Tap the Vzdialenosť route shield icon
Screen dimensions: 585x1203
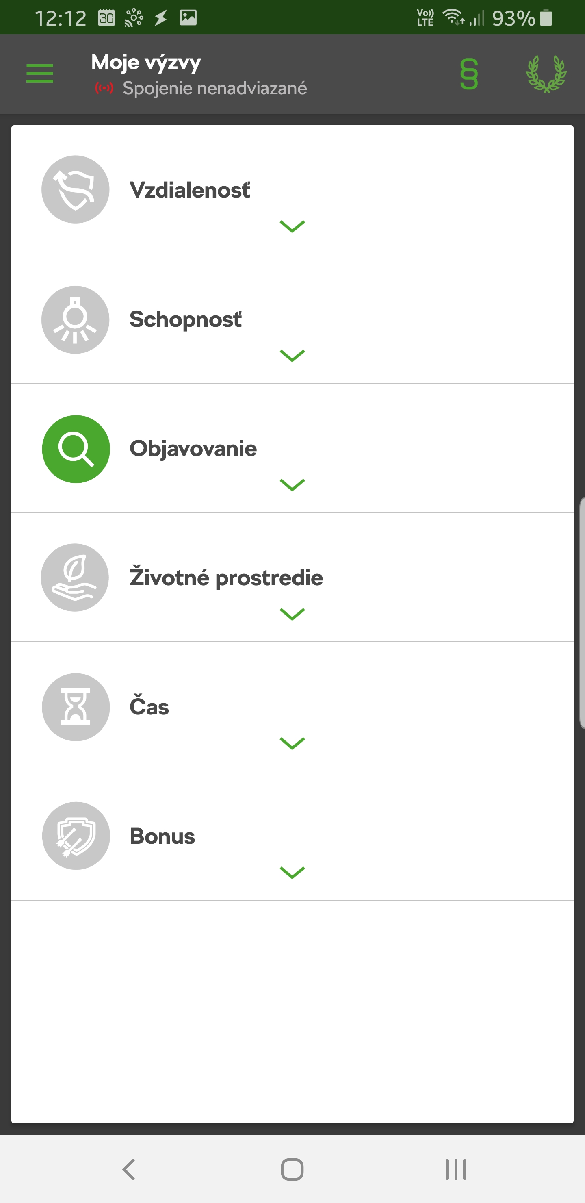76,190
